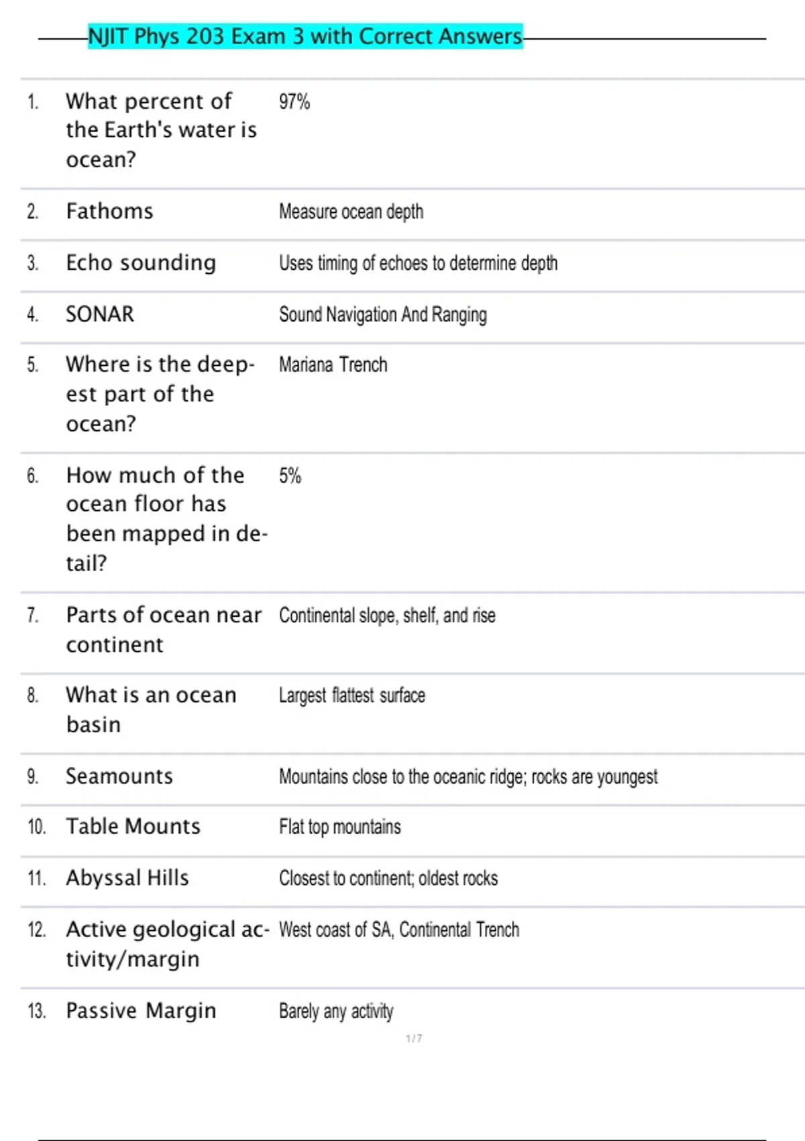The height and width of the screenshot is (1141, 805).
Task: Click the page number indicator '1/7'
Action: tap(414, 1038)
